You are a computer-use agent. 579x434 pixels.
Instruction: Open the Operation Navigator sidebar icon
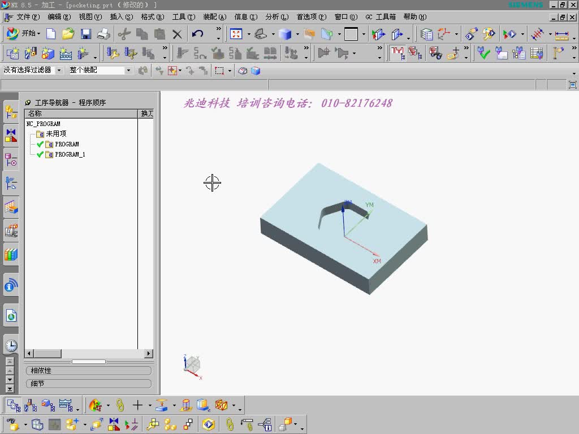[11, 183]
